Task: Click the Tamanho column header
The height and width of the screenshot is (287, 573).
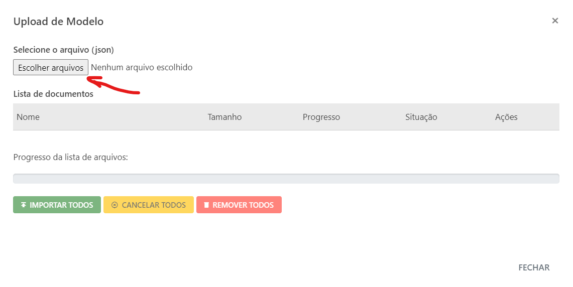Action: click(x=225, y=117)
